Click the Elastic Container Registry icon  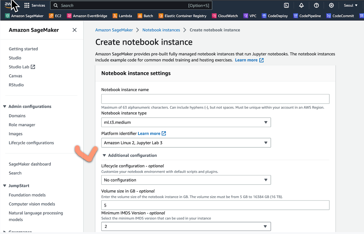point(161,16)
